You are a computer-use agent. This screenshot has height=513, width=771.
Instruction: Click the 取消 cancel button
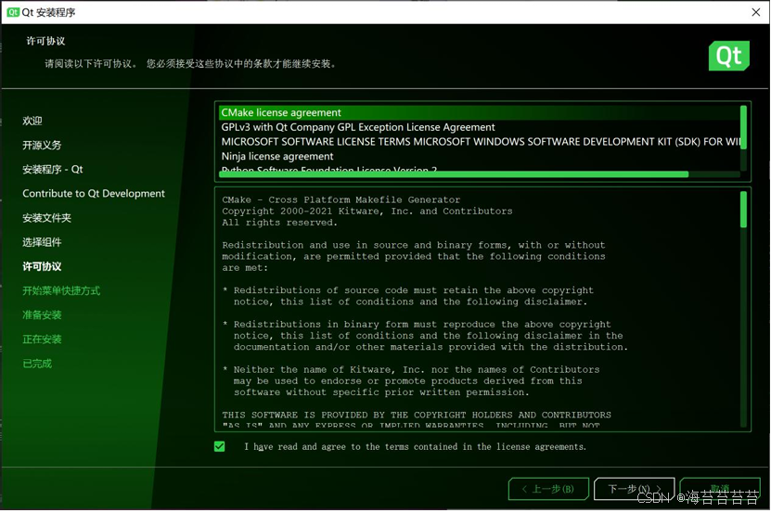(x=720, y=488)
